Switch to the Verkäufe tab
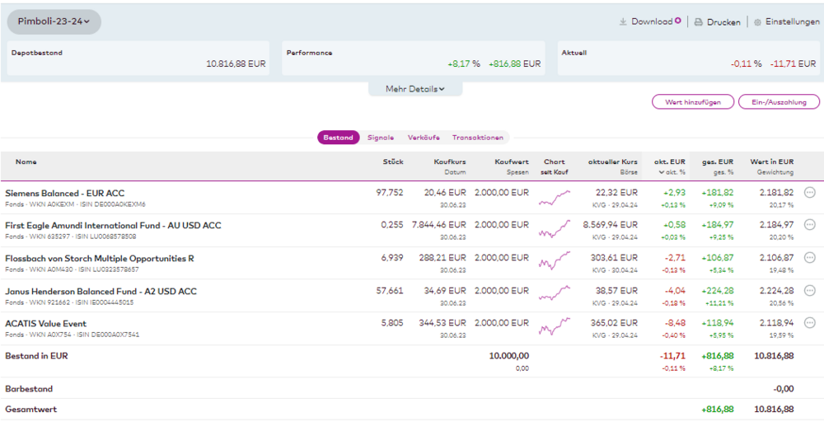The height and width of the screenshot is (431, 824). [x=424, y=138]
